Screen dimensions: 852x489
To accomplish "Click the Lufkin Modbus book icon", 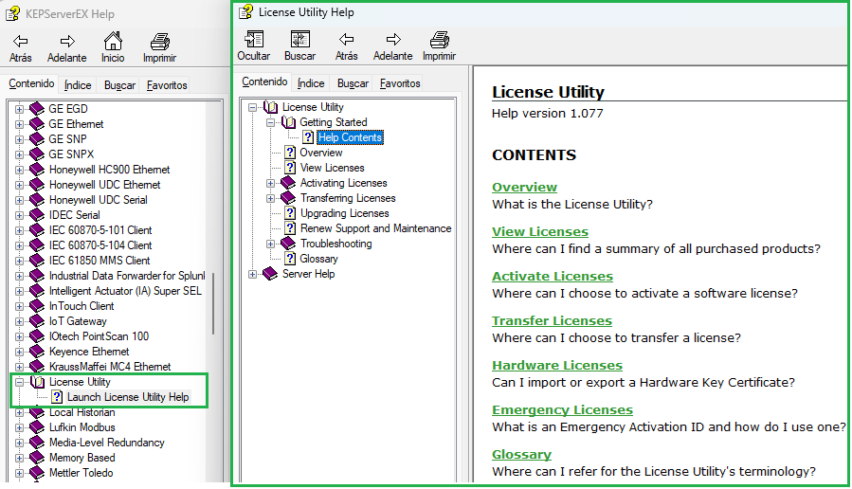I will coord(37,427).
